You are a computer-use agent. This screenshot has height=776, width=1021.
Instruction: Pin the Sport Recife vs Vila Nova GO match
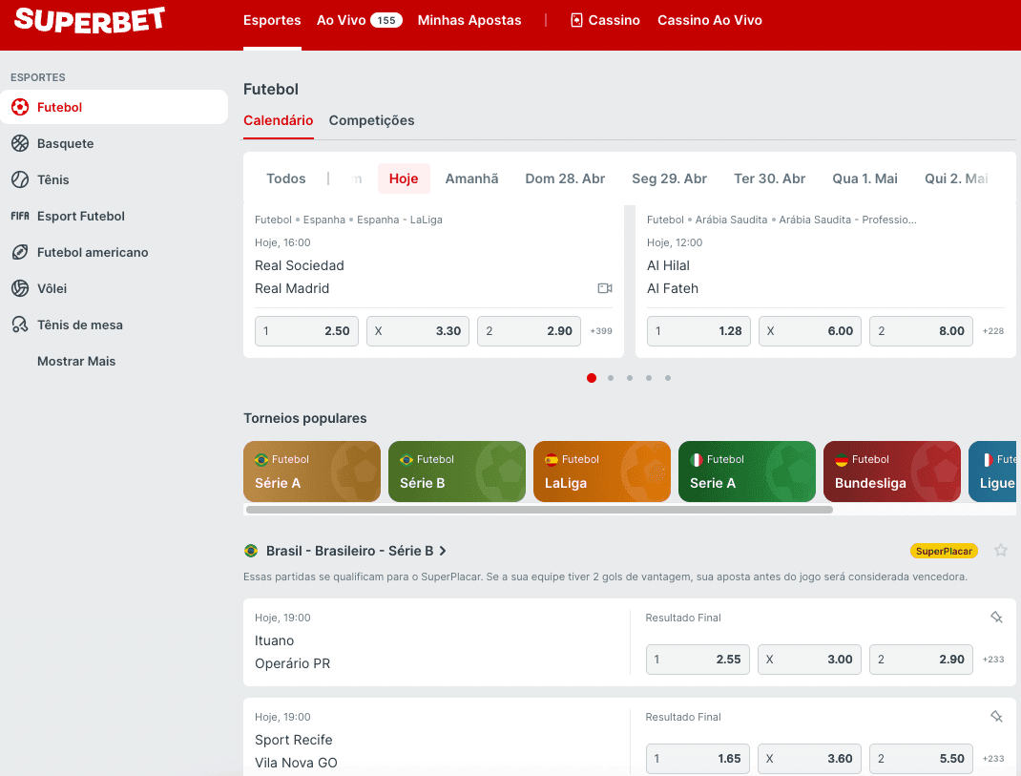click(996, 717)
